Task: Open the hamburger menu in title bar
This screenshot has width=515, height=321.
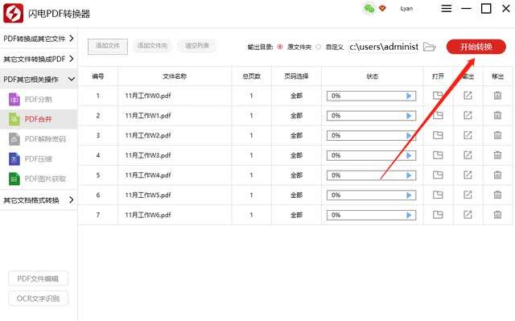Action: click(x=446, y=8)
